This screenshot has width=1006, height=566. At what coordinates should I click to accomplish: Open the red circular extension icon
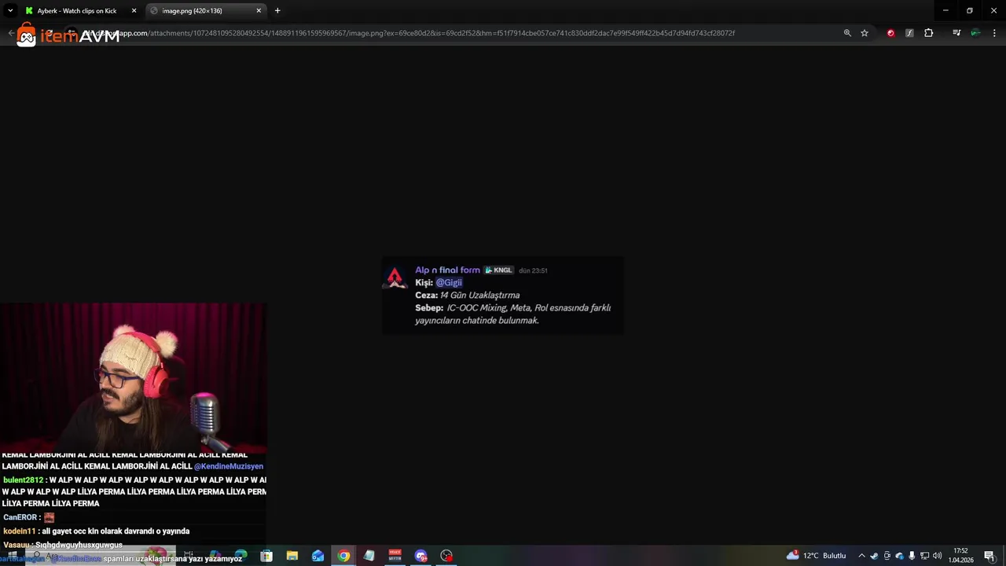tap(890, 33)
